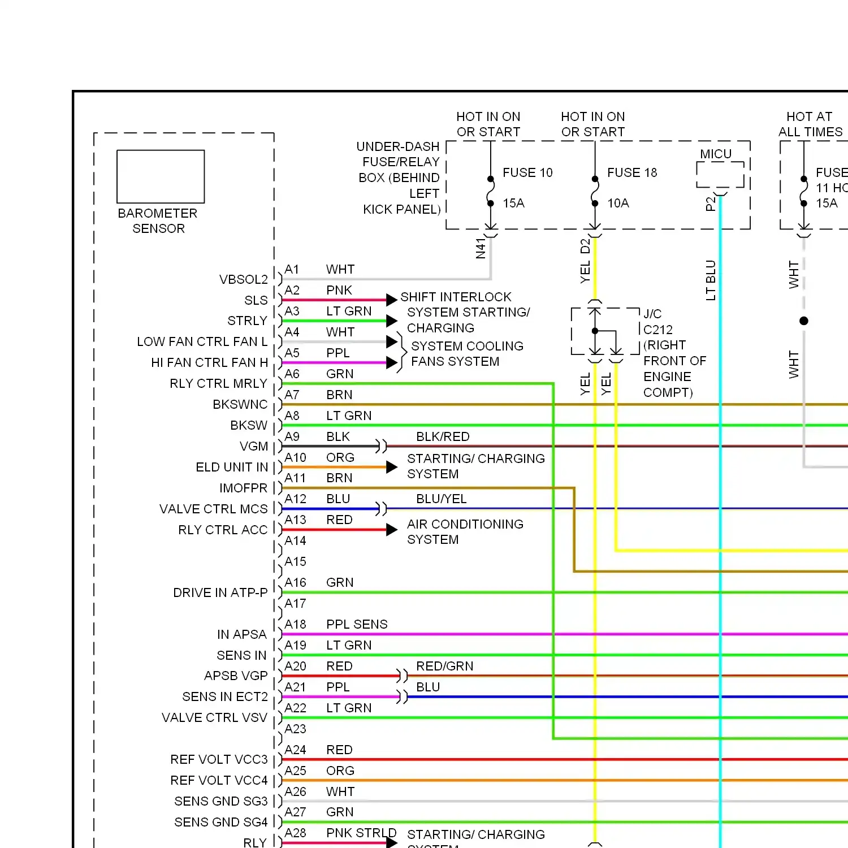848x848 pixels.
Task: Click the 10A rating under FUSE 18
Action: (618, 203)
